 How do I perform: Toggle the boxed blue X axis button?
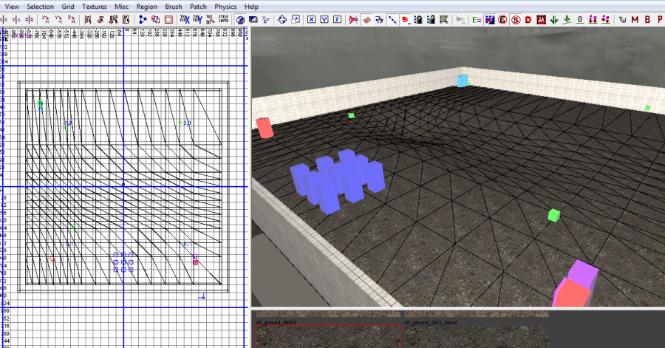pos(311,19)
